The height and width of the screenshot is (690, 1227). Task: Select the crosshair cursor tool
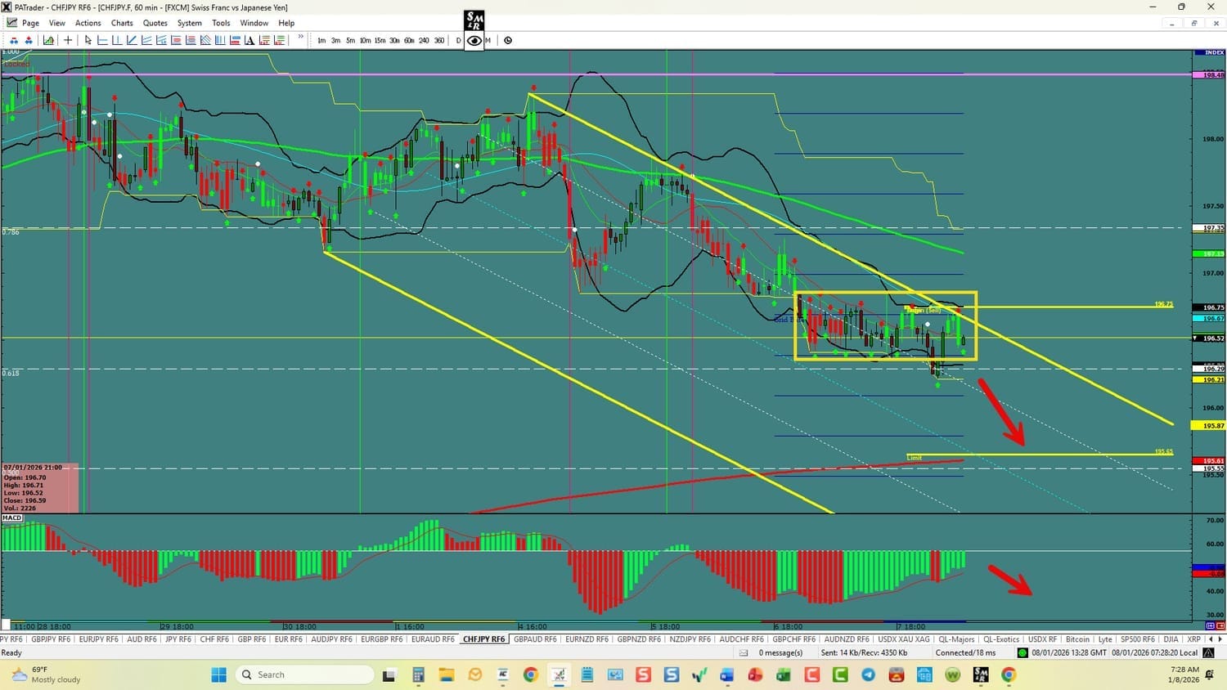(68, 40)
